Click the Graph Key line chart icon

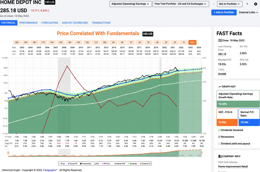click(x=220, y=87)
